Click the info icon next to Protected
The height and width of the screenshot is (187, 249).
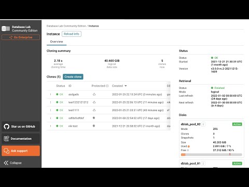(x=107, y=86)
